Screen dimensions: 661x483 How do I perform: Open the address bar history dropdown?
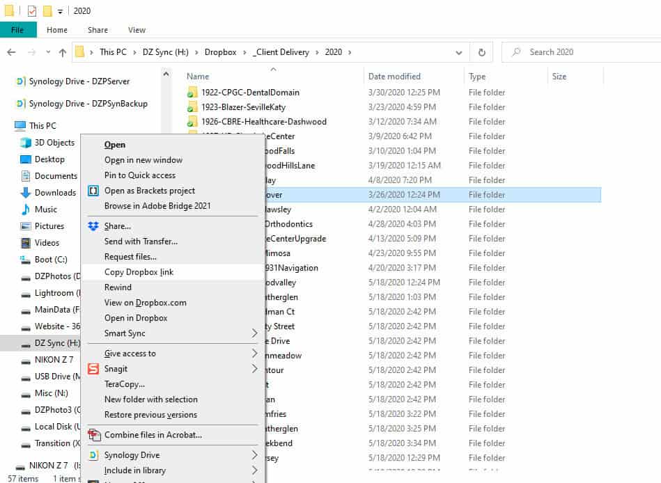click(458, 53)
